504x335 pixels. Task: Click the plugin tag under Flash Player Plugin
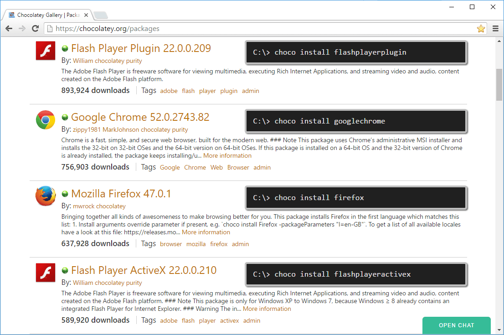pyautogui.click(x=229, y=91)
